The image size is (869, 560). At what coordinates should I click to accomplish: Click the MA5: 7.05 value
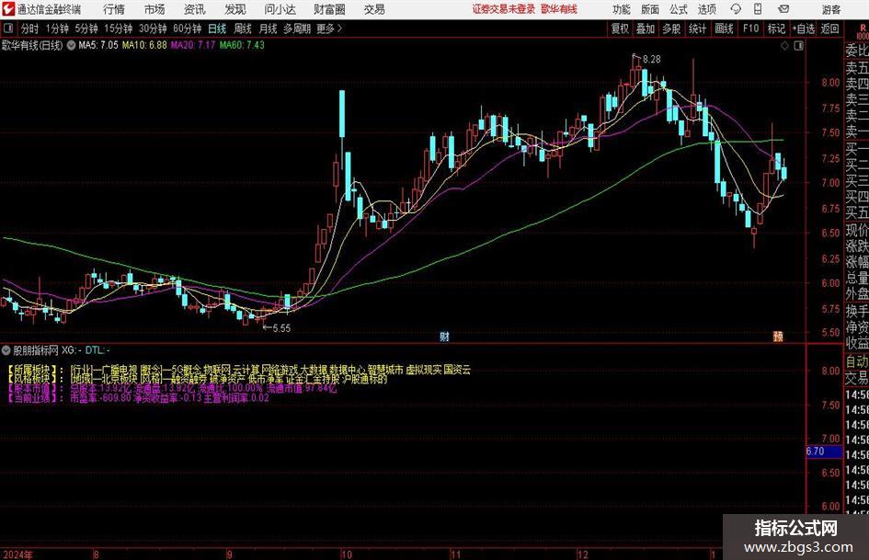point(98,45)
